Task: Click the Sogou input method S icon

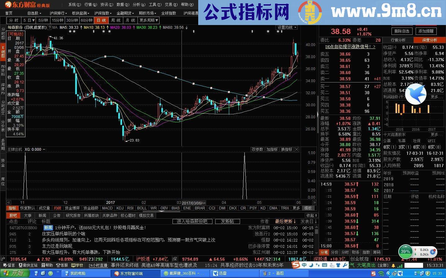Action: click(296, 265)
